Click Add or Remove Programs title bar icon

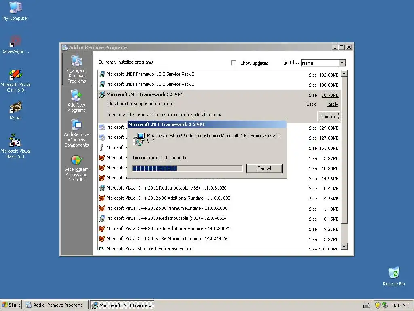65,47
